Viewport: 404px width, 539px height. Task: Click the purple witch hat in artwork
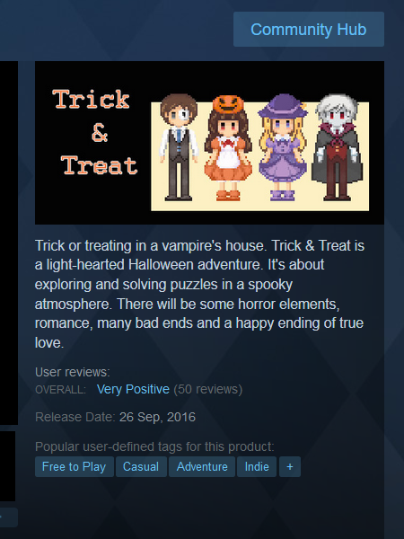(283, 106)
